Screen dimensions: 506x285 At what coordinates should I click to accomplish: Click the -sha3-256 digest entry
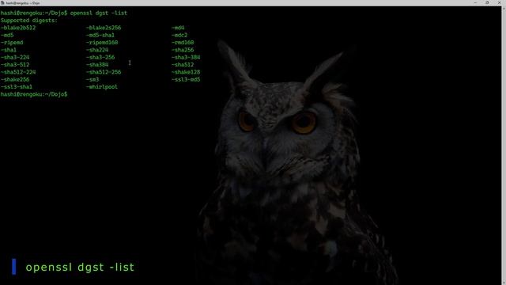[100, 57]
